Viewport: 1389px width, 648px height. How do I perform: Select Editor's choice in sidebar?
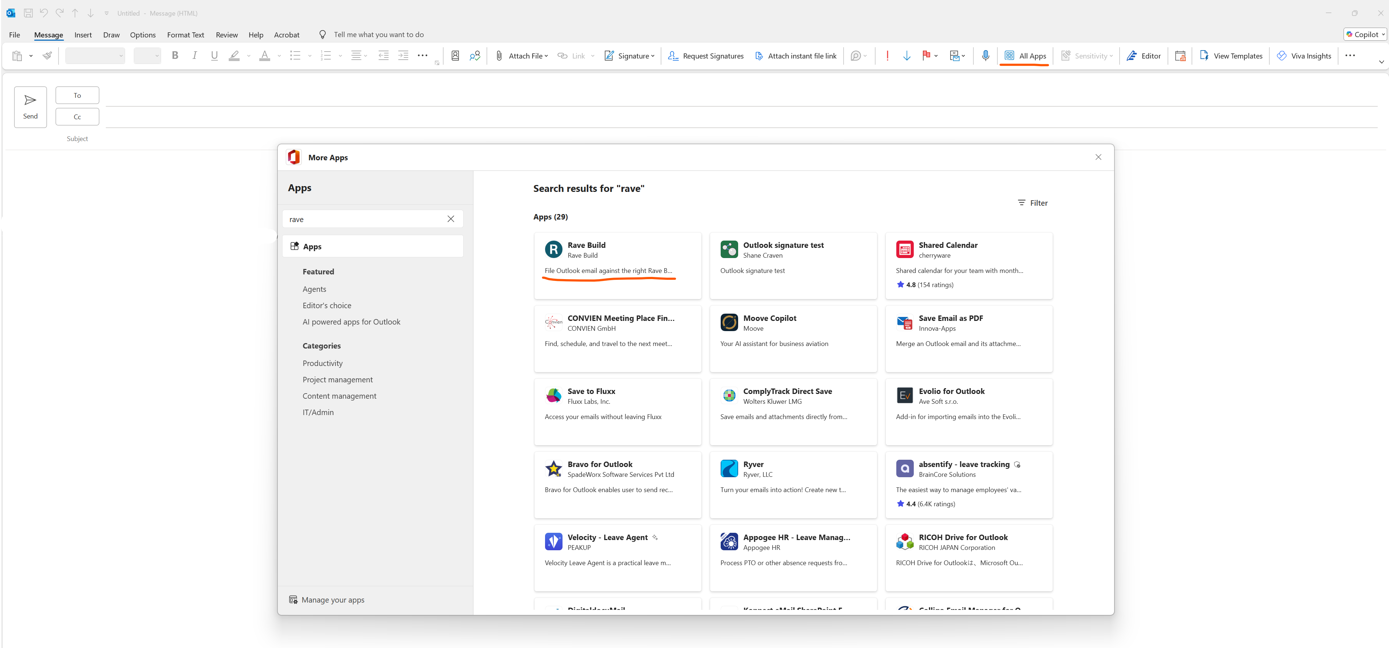(327, 305)
